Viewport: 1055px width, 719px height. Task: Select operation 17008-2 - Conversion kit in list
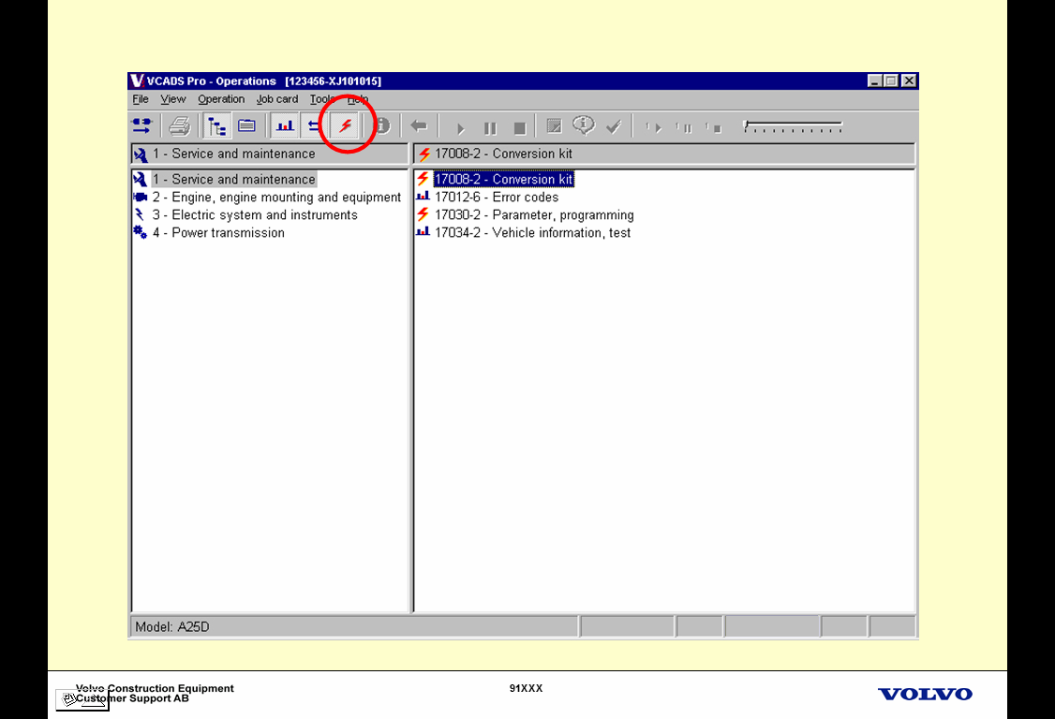[x=504, y=180]
